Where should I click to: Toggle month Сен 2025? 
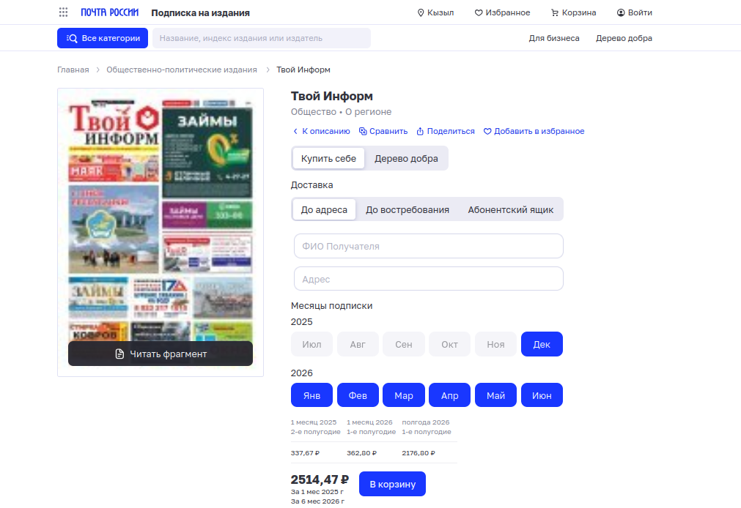pyautogui.click(x=404, y=344)
